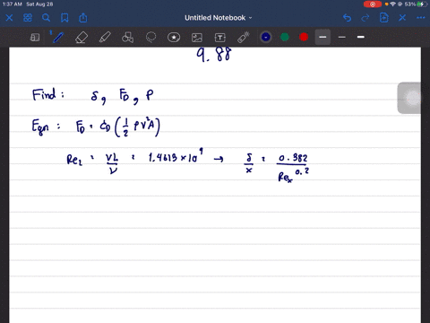Open the Elements sticker tool
This screenshot has width=430, height=323.
(174, 38)
